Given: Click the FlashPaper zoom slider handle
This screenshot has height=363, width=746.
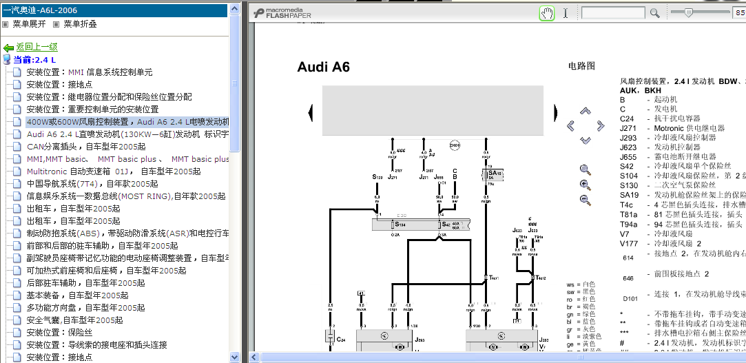Looking at the screenshot, I should click(688, 13).
